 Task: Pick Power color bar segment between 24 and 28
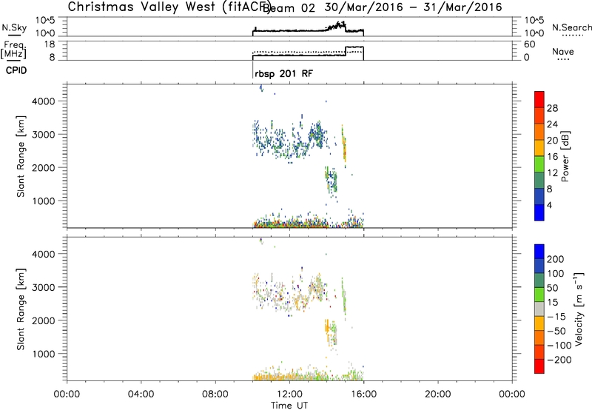[x=539, y=115]
